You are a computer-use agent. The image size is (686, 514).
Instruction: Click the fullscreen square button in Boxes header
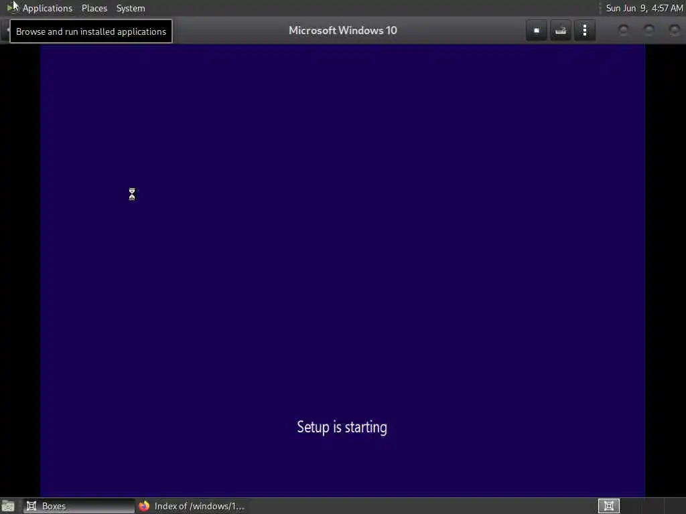[537, 31]
